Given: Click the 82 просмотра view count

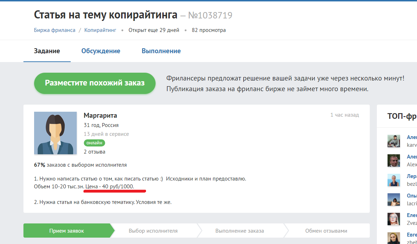Looking at the screenshot, I should tap(209, 30).
